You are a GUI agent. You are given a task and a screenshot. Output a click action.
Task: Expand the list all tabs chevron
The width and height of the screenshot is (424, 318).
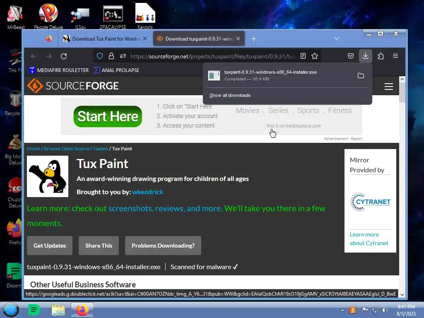click(337, 39)
